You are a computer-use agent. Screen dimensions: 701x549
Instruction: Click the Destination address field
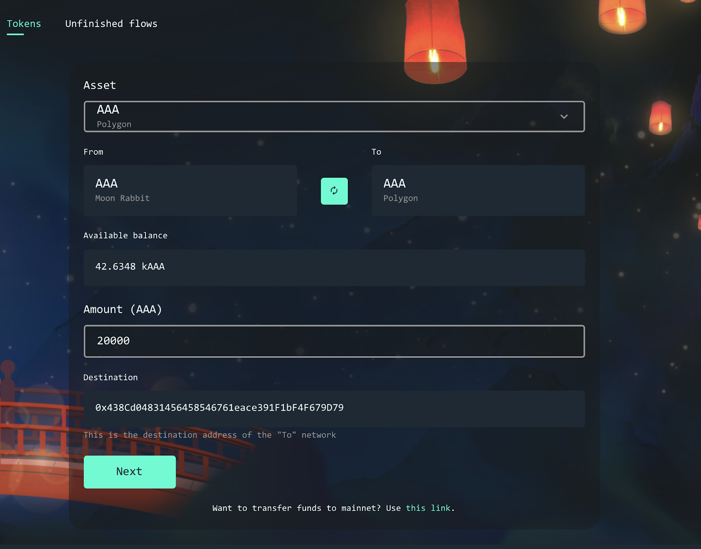click(334, 409)
